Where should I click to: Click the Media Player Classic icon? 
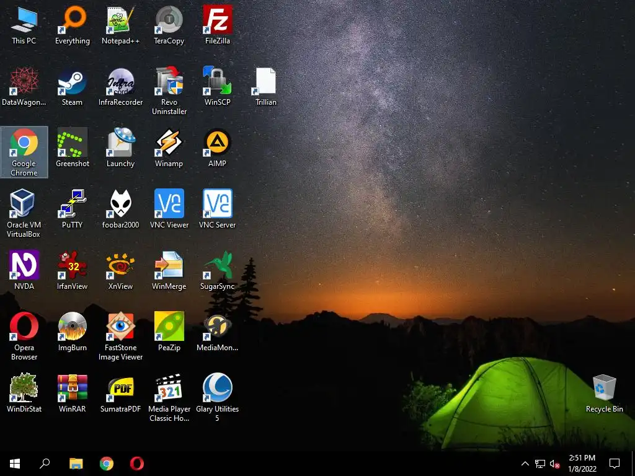click(169, 397)
